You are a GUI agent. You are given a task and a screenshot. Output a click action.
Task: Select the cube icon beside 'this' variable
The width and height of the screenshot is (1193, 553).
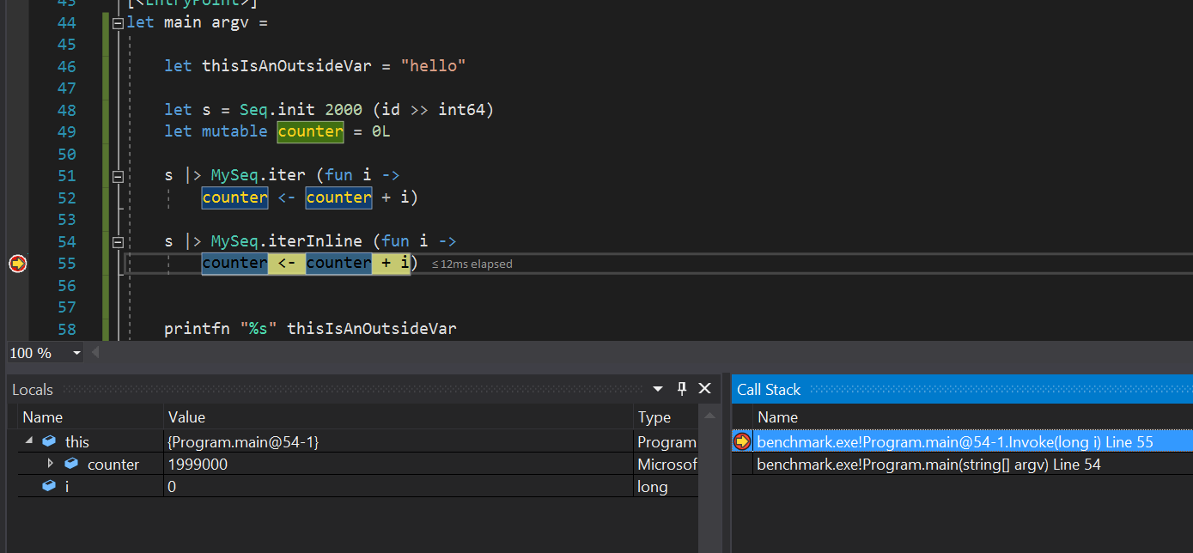(50, 441)
